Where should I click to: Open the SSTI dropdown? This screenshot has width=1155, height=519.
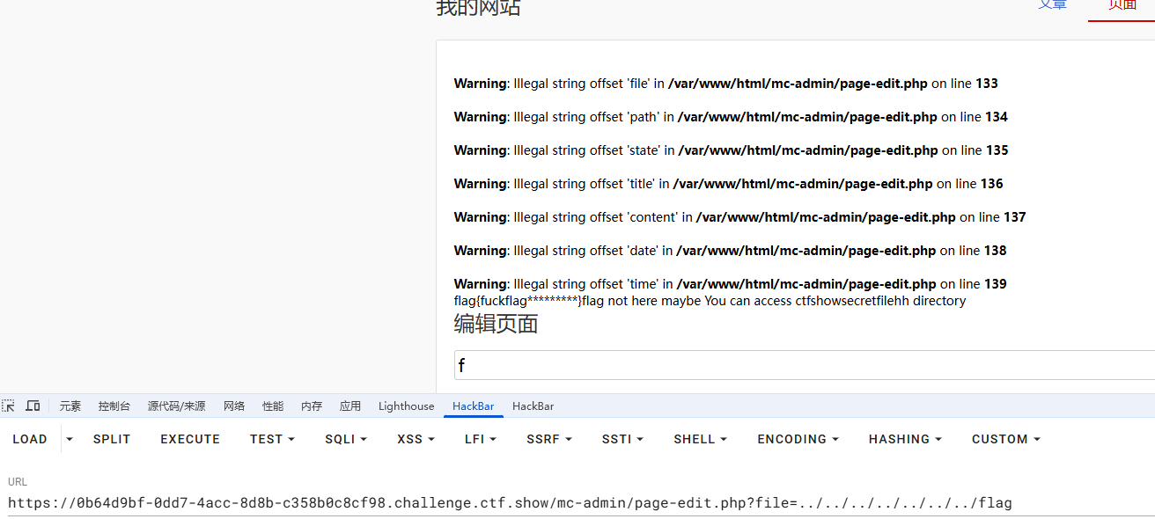[x=622, y=439]
